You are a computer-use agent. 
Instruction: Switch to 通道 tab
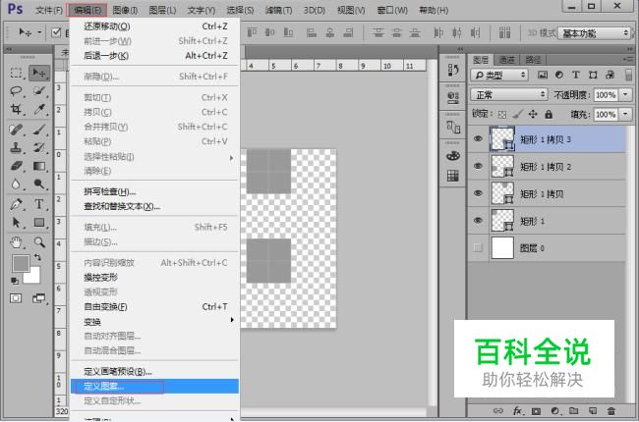(506, 60)
